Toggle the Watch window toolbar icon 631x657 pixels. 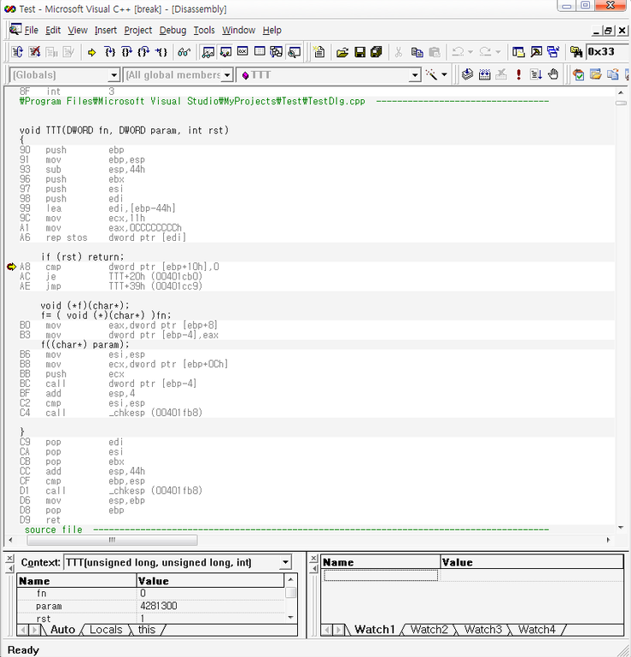pyautogui.click(x=208, y=52)
